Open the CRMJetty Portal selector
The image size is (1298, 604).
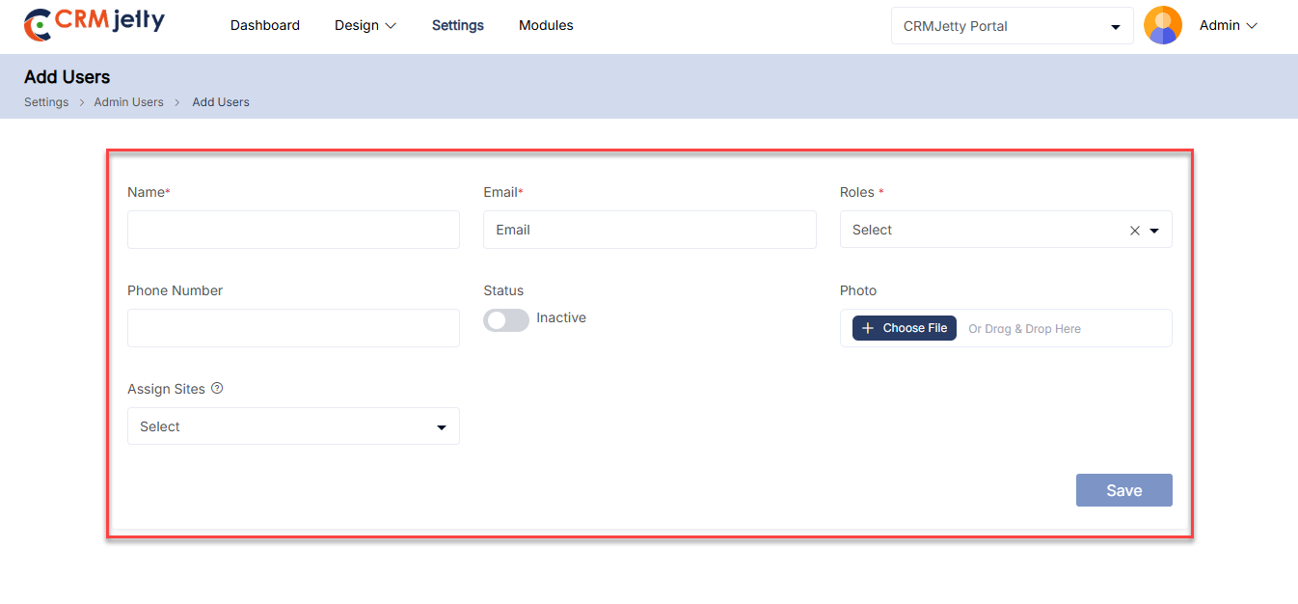coord(1011,26)
